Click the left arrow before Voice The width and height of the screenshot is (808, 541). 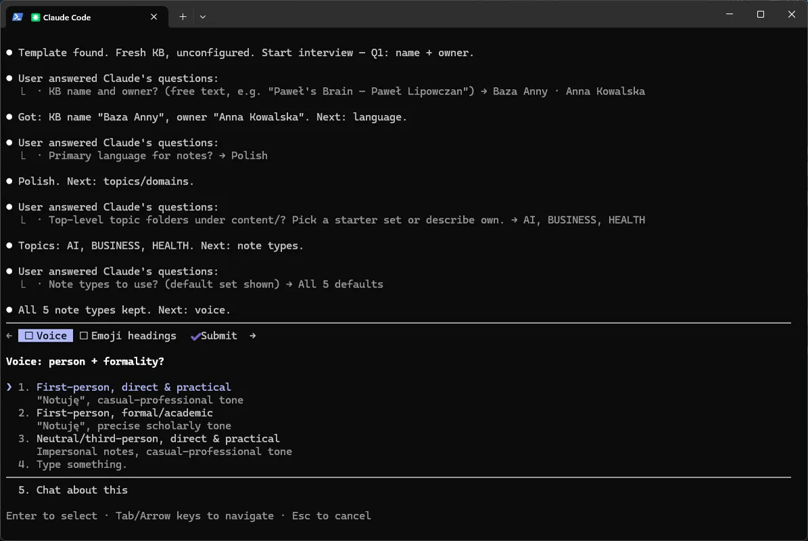pyautogui.click(x=9, y=336)
